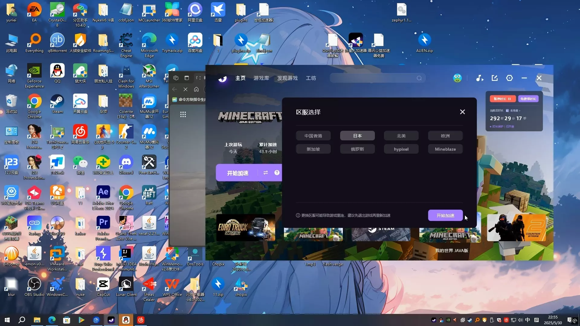Open the hexagon settings icon
Viewport: 580px width, 326px height.
pyautogui.click(x=509, y=78)
